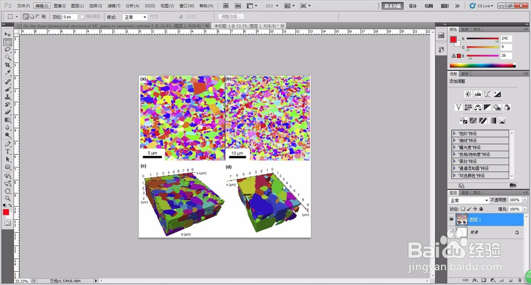Choose Intersect with Selection mode
Screen dimensions: 531x285
44,16
